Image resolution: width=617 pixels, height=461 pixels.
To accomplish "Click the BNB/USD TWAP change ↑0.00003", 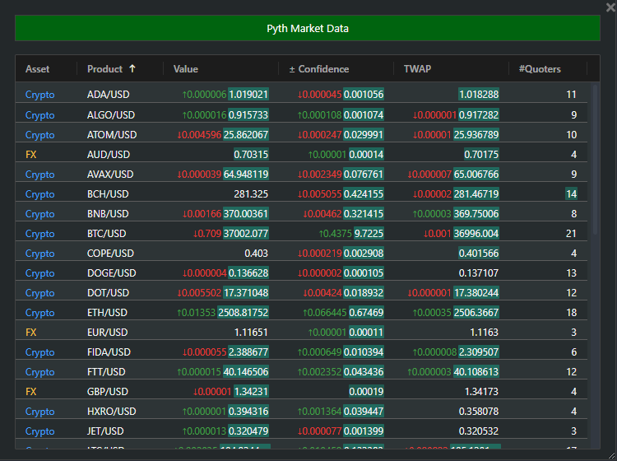I will click(432, 213).
